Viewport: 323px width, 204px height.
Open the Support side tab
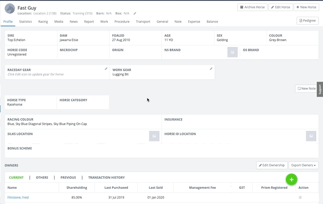tap(319, 89)
